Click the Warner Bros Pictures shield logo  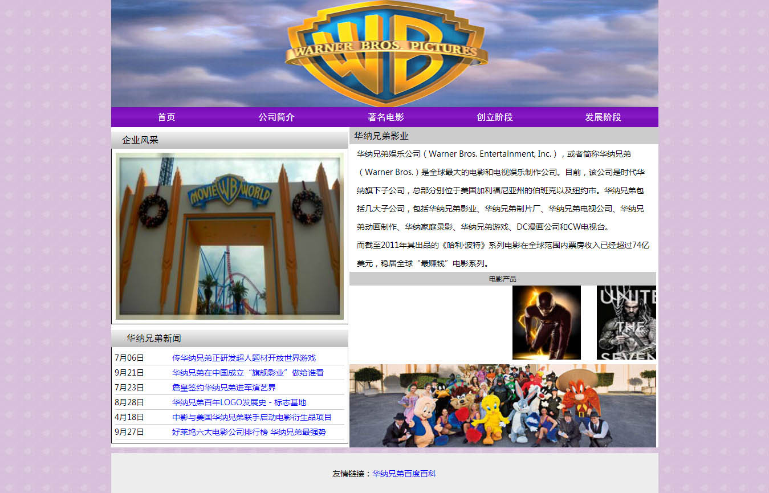click(386, 53)
